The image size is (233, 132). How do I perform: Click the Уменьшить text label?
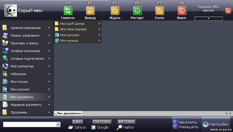click(188, 127)
